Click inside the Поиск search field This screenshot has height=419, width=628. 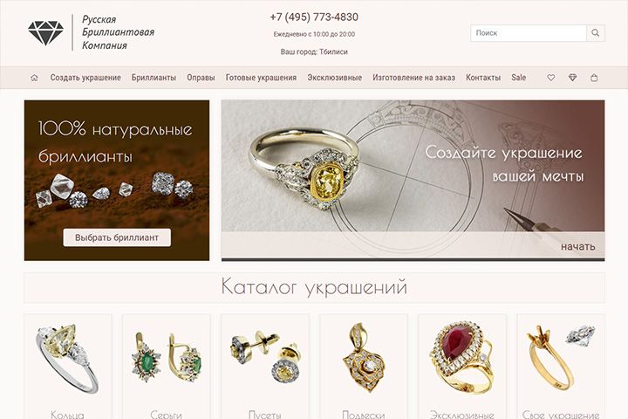point(529,33)
